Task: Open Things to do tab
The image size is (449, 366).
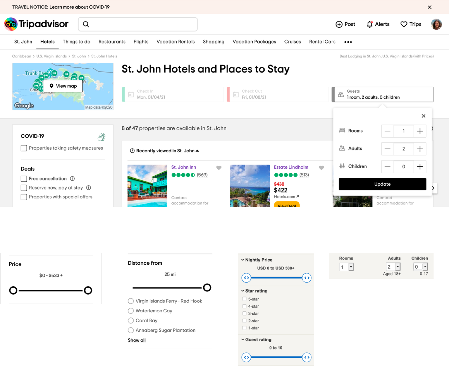Action: pos(77,42)
